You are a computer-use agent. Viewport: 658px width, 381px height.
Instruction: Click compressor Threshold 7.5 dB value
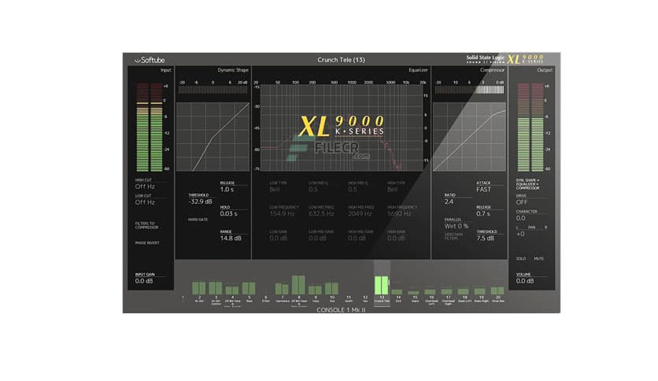[x=485, y=239]
